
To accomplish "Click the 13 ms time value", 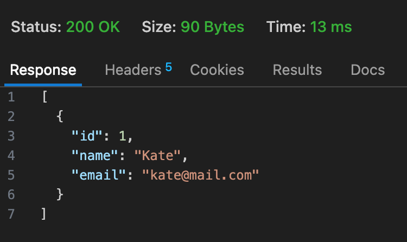I will tap(331, 27).
